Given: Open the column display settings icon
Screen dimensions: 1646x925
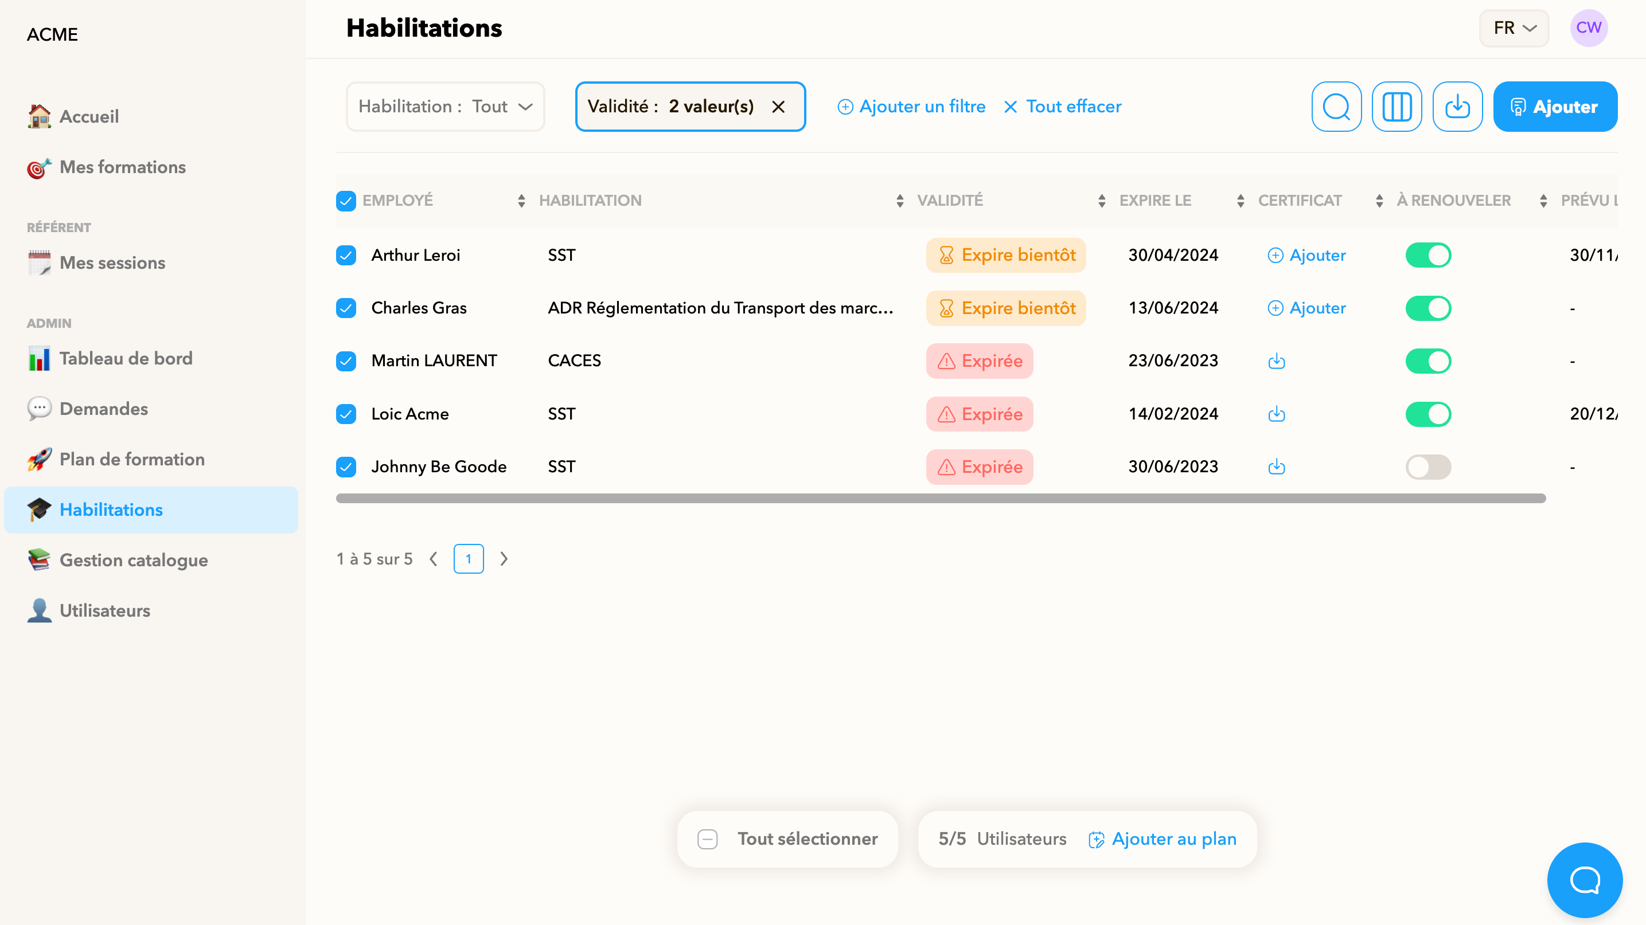Looking at the screenshot, I should click(1396, 107).
